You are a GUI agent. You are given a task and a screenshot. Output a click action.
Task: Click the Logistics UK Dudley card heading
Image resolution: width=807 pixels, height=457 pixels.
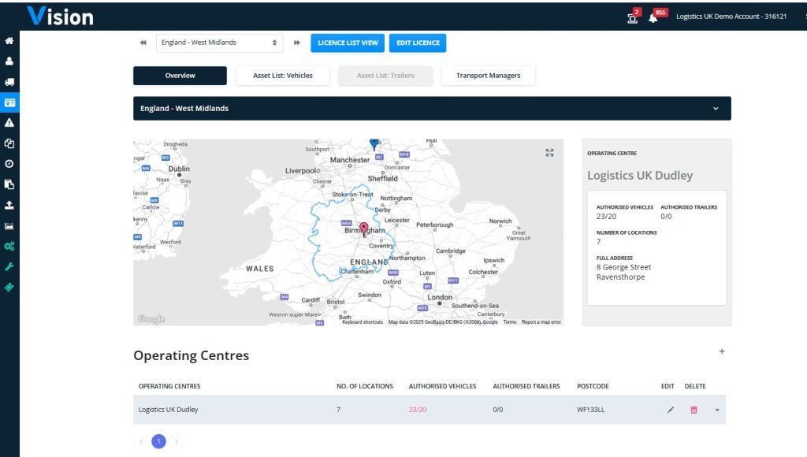coord(640,176)
